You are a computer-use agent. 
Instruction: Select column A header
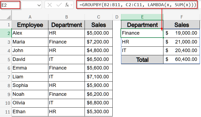[30, 17]
